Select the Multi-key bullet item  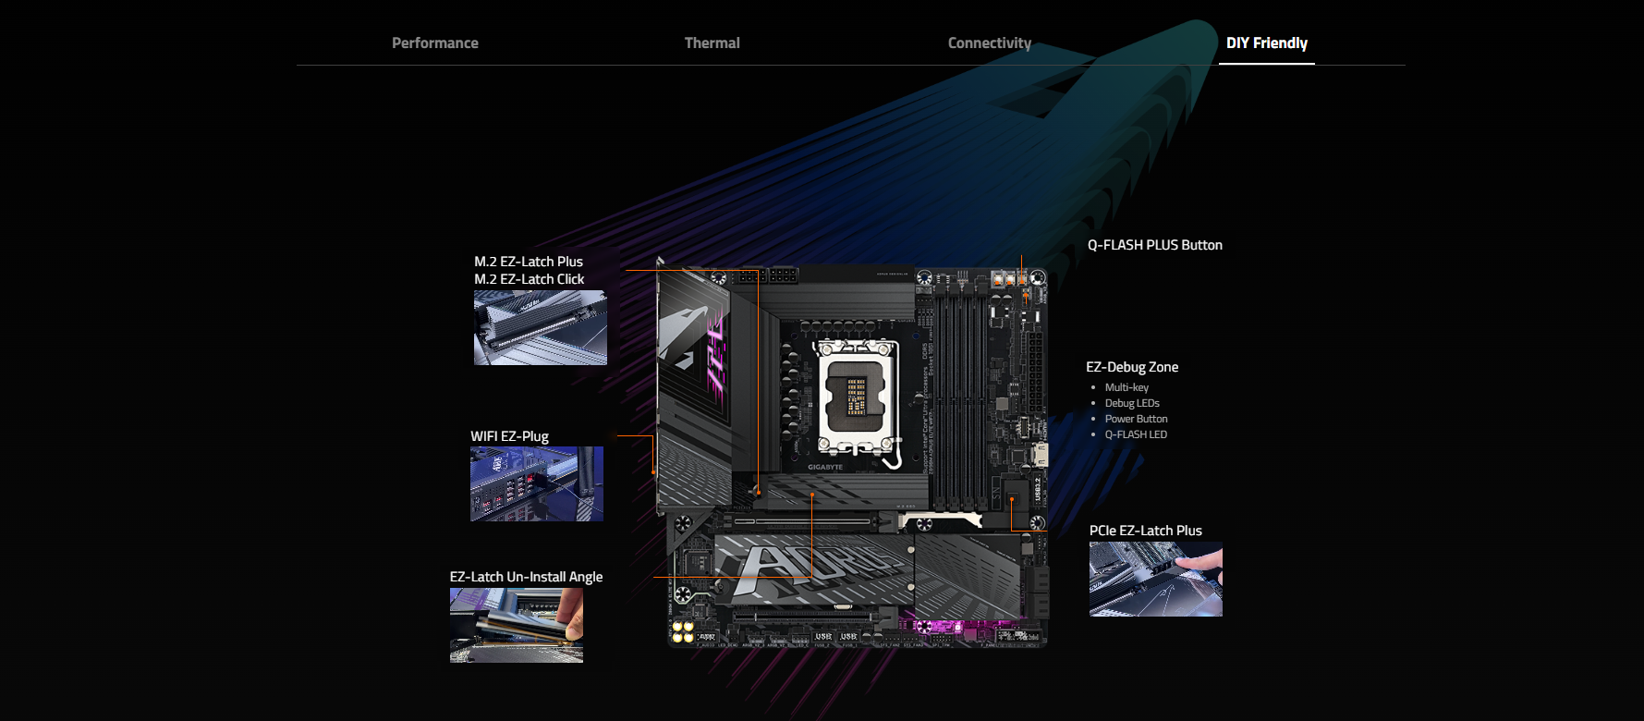tap(1126, 387)
